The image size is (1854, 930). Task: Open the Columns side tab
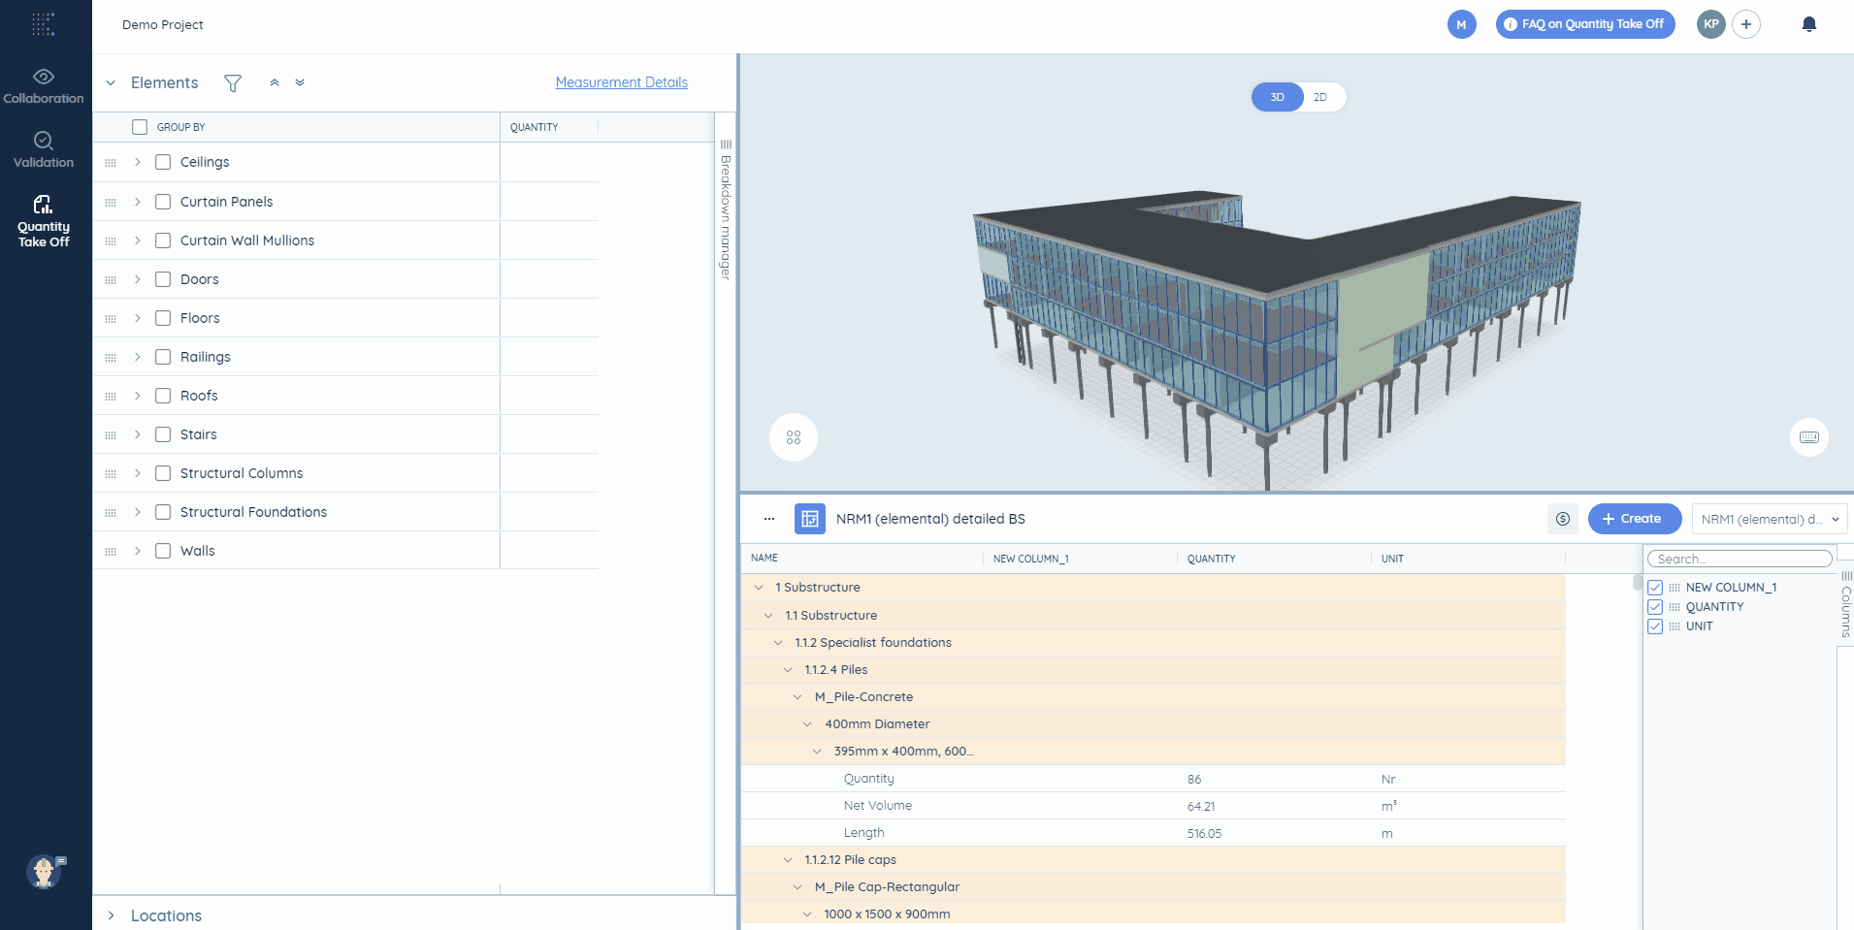coord(1846,604)
